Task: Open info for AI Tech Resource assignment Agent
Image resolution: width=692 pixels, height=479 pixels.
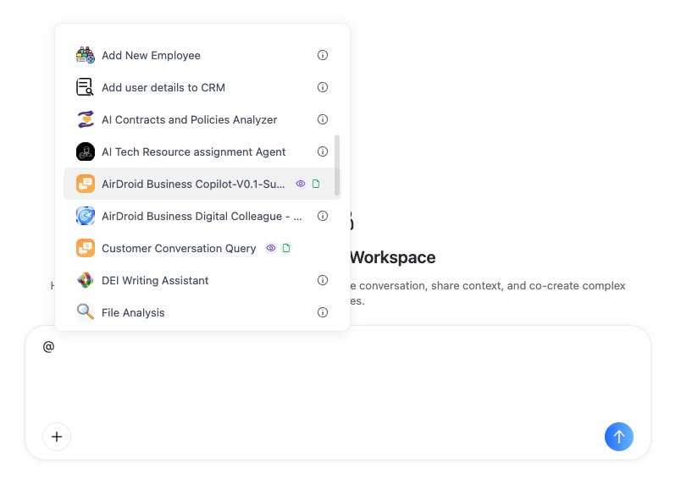Action: [323, 151]
